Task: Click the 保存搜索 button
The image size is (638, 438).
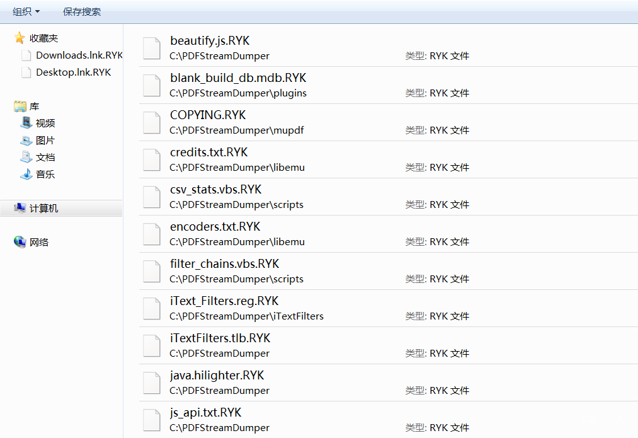Action: click(x=82, y=12)
